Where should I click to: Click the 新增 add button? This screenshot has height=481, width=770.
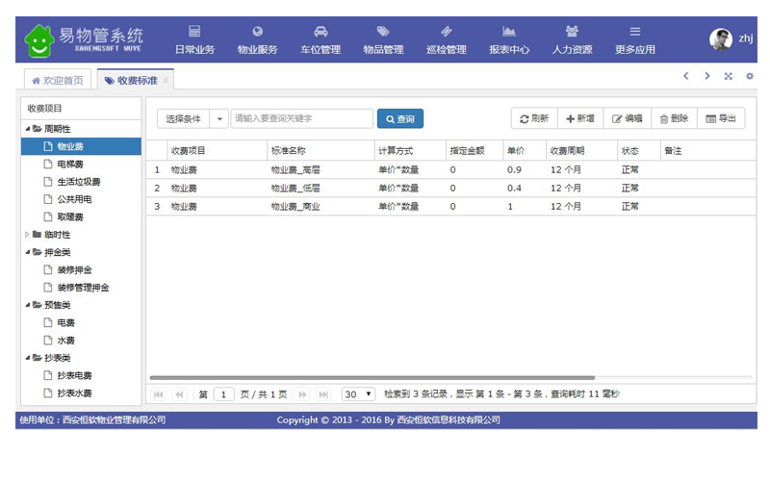(x=579, y=118)
